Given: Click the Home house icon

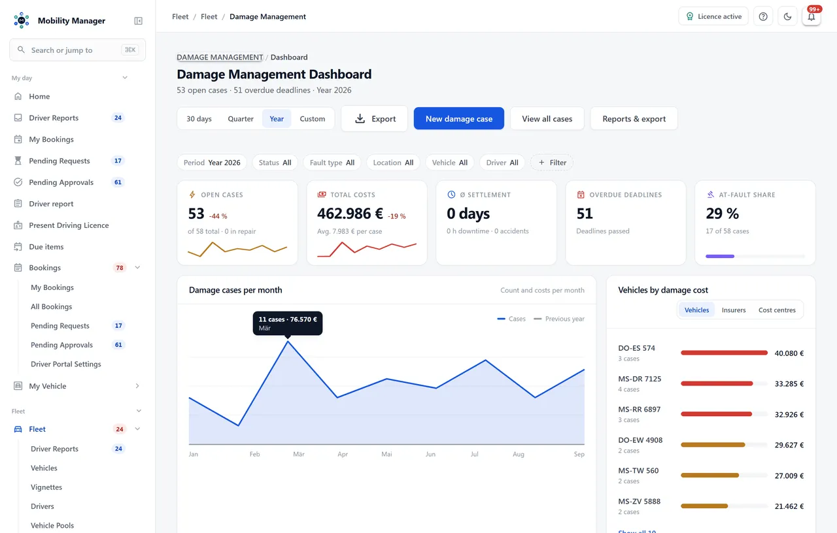Looking at the screenshot, I should [x=18, y=97].
